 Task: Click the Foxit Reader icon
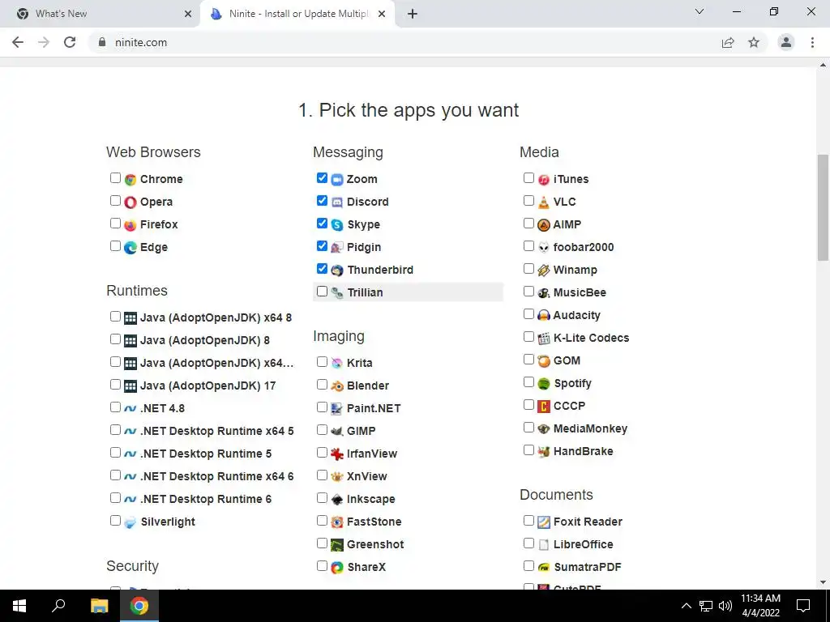pos(544,522)
